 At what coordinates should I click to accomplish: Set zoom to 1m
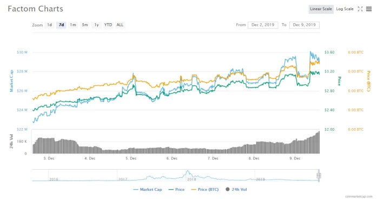pyautogui.click(x=73, y=25)
